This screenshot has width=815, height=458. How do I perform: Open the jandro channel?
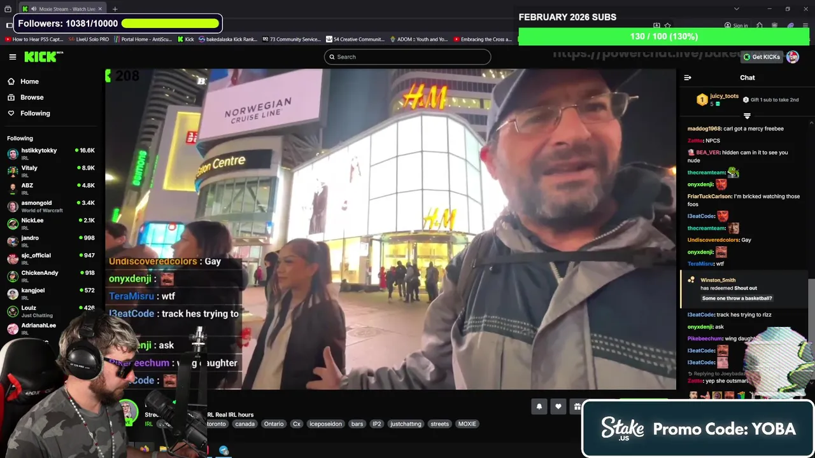tap(51, 241)
